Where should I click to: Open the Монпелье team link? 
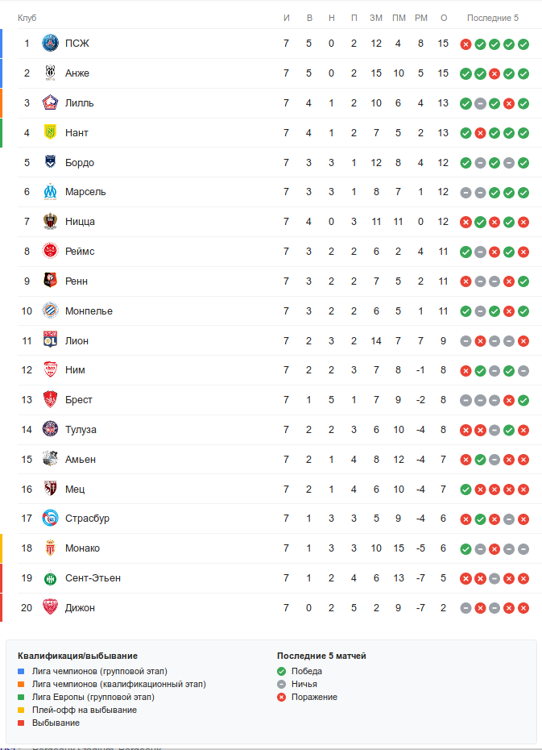89,311
